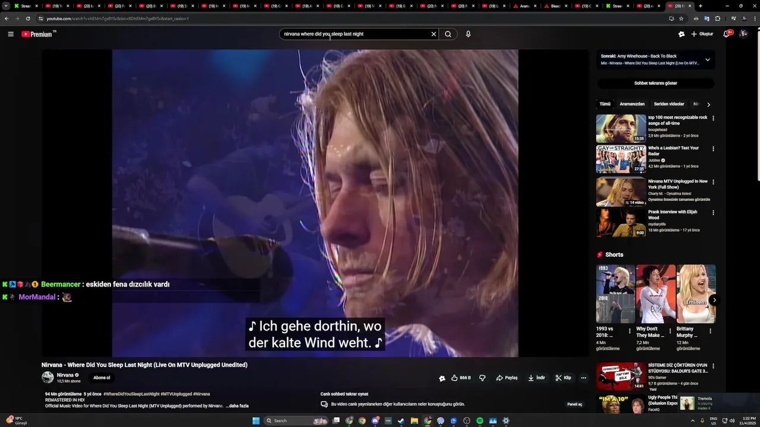The height and width of the screenshot is (427, 760).
Task: Show the next Shorts with the arrow
Action: pos(714,300)
